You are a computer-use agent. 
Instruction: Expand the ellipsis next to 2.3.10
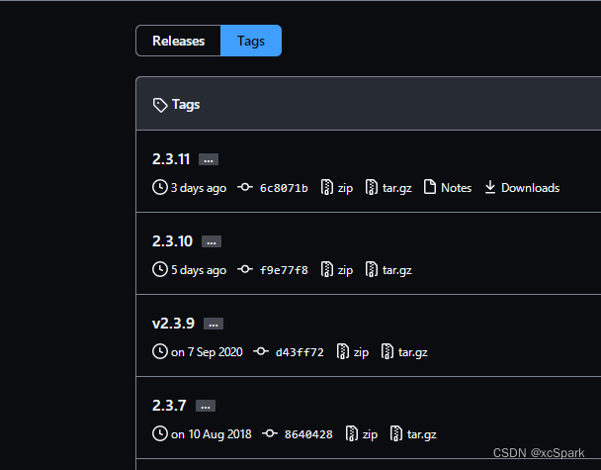212,241
